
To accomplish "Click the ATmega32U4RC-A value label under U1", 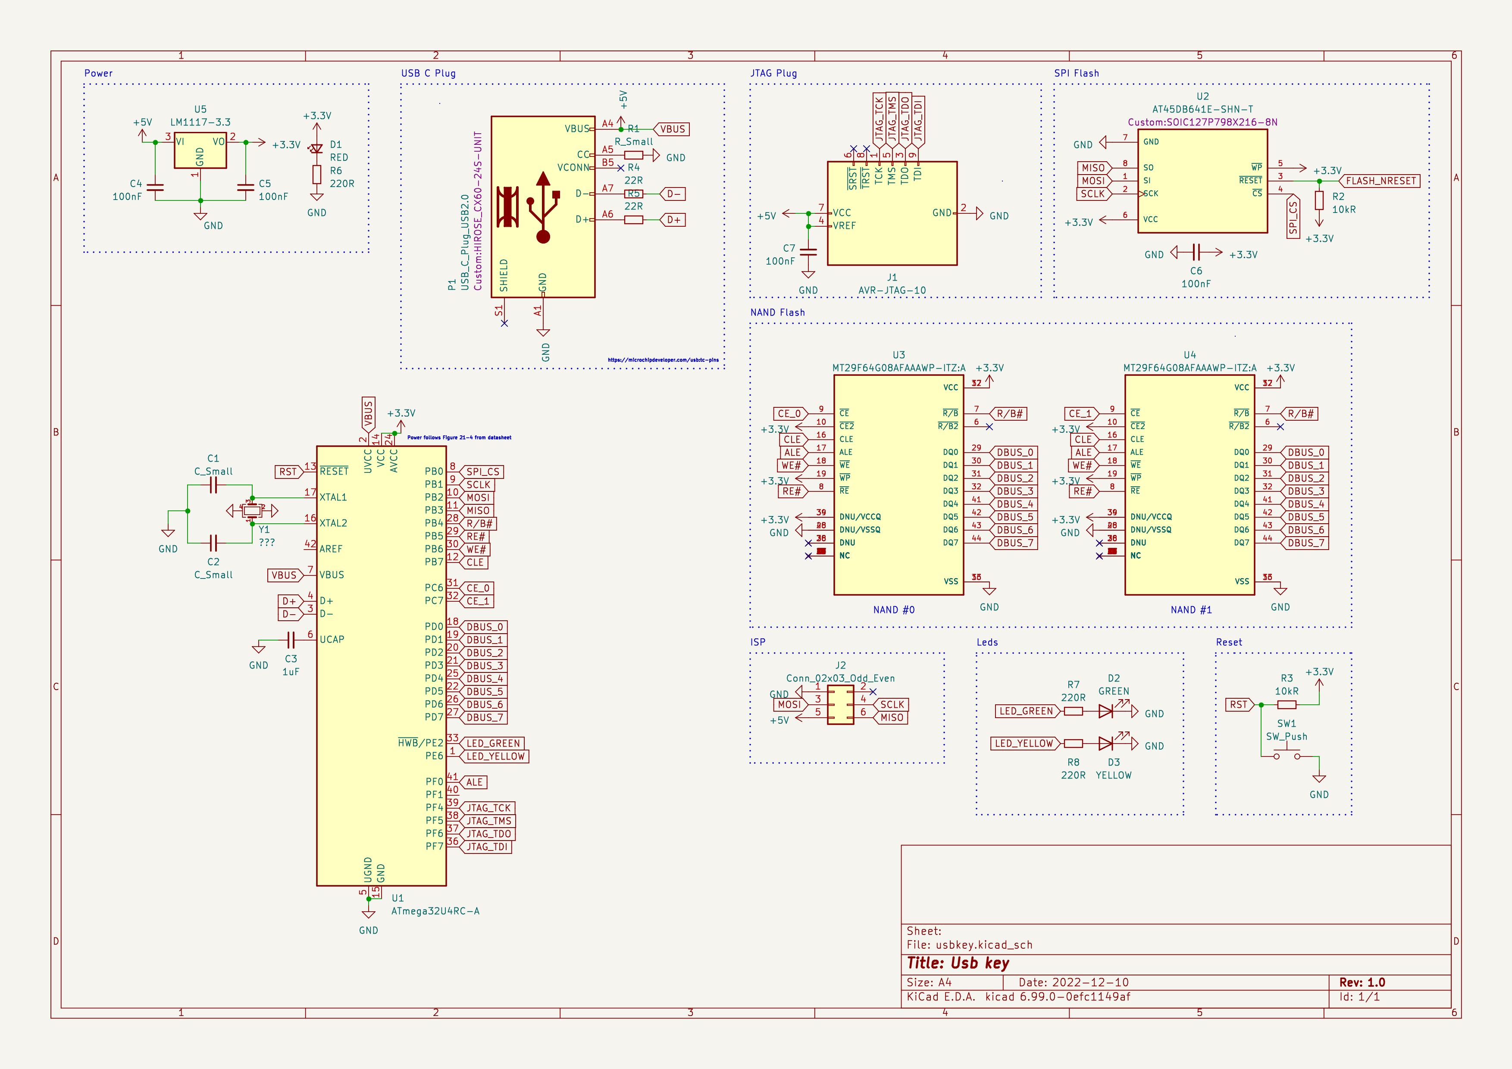I will click(x=435, y=911).
